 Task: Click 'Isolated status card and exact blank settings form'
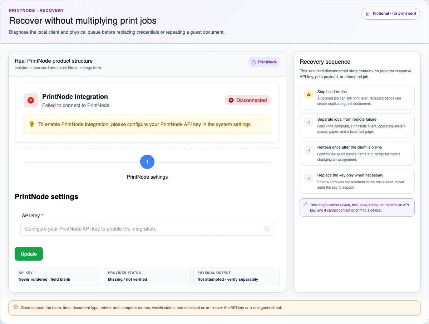click(x=58, y=68)
